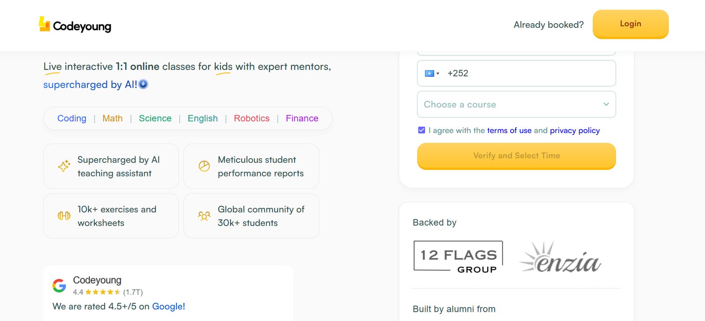This screenshot has width=705, height=321.
Task: Click the 10k+ exercises and worksheets card
Action: point(111,216)
